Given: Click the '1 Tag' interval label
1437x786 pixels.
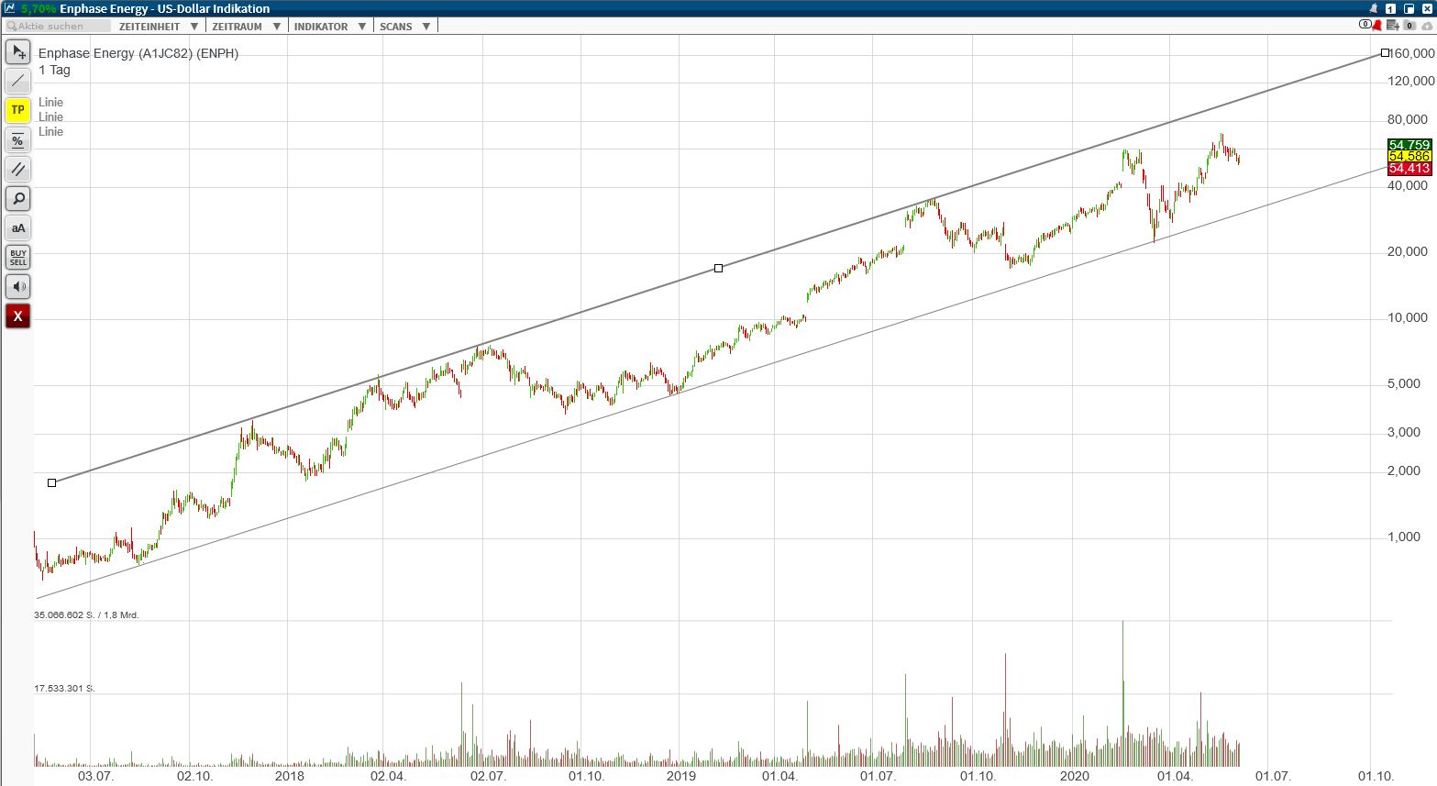Looking at the screenshot, I should [x=54, y=70].
